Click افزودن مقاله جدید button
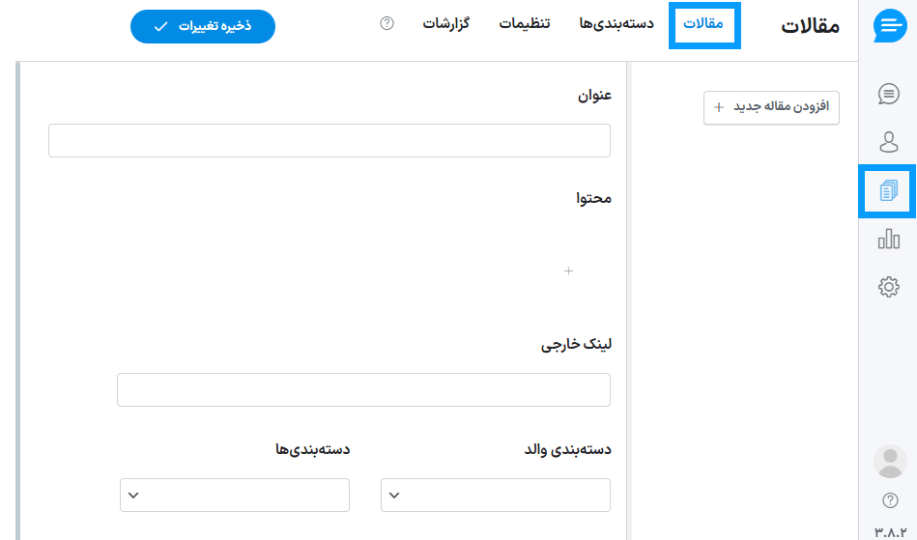 pyautogui.click(x=771, y=107)
